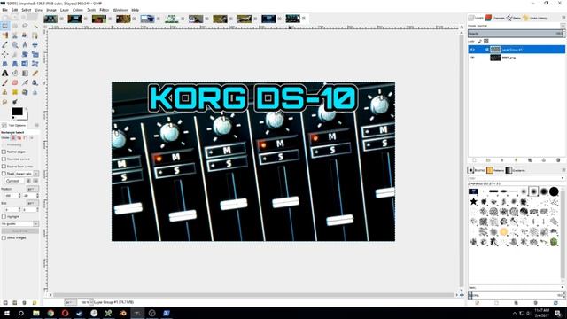Image resolution: width=567 pixels, height=319 pixels.
Task: Select the Blend gradient tool
Action: 25,73
